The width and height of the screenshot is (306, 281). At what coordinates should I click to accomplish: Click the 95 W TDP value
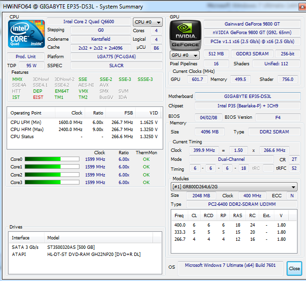pos(31,66)
